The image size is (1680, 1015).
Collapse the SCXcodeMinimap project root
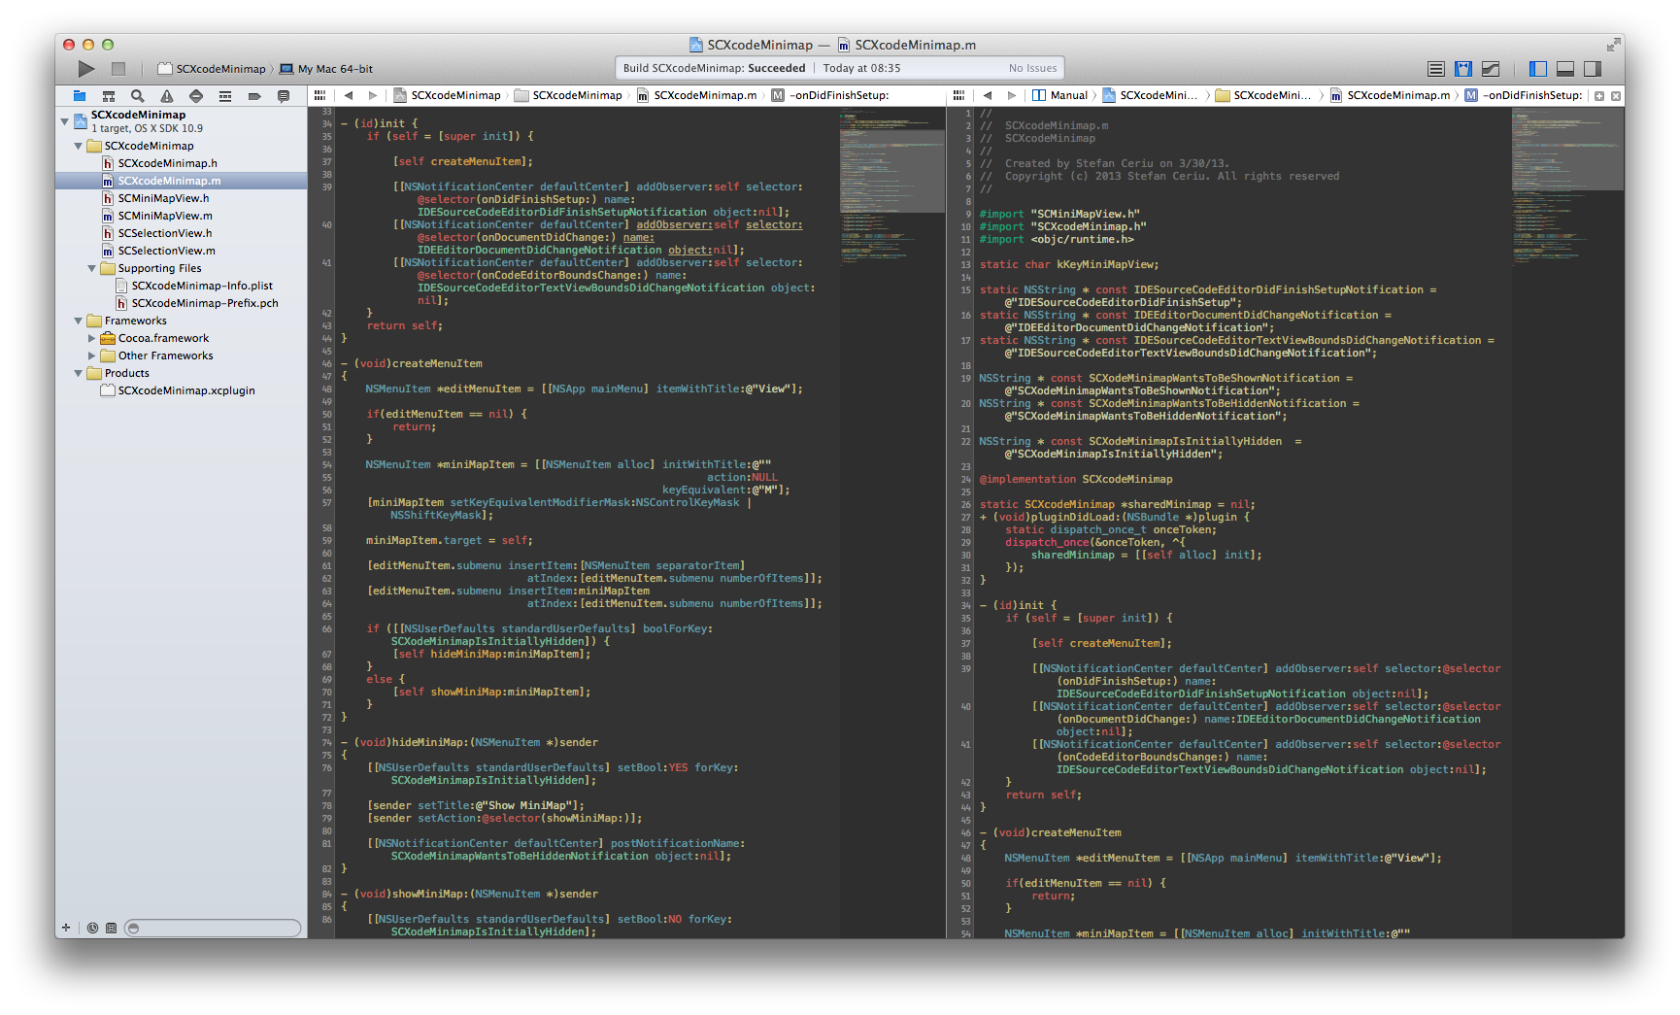[x=65, y=121]
